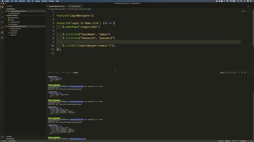Viewport: 254px width, 142px height.
Task: Place cursor on empty line 9 in editor
Action: point(148,42)
